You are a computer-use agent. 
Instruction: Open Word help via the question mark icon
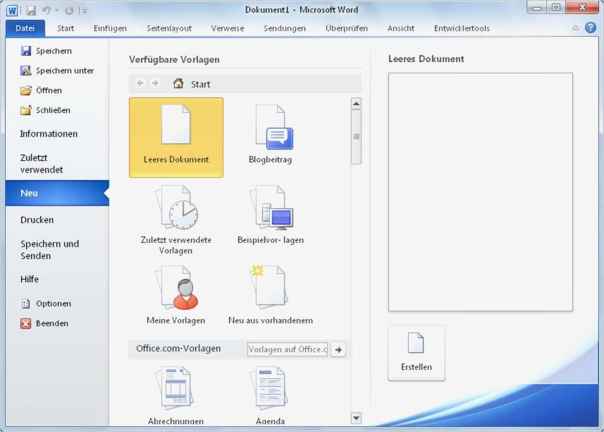590,28
